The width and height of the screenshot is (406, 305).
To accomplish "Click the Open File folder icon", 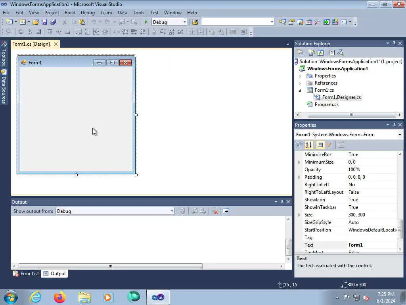I will (x=36, y=22).
